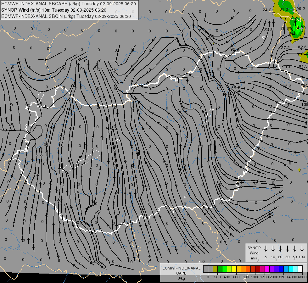
Task: Select the bright green CAPE legend swatch
Action: 225,269
